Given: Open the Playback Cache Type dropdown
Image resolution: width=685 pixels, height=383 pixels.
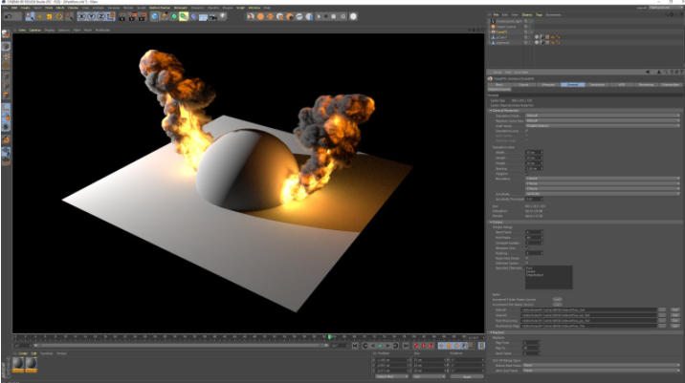Looking at the screenshot, I should [x=603, y=121].
